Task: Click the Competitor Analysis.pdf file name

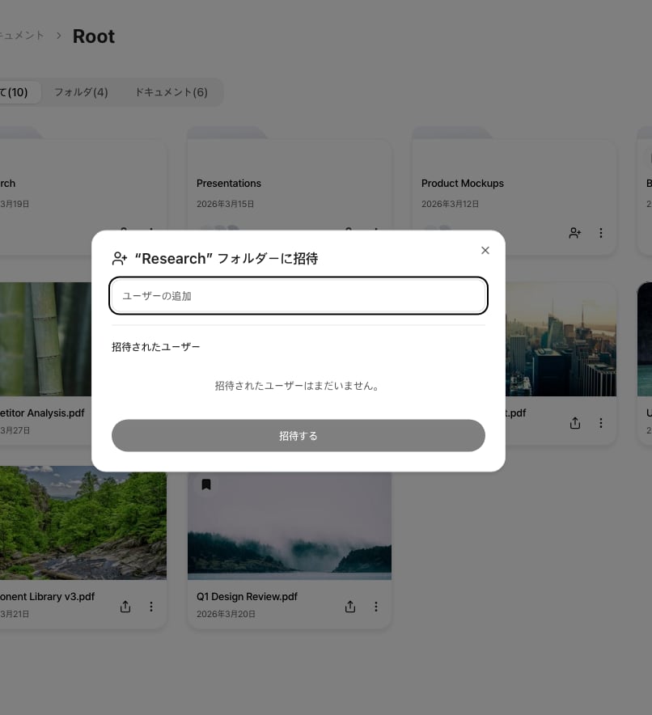Action: click(x=42, y=413)
